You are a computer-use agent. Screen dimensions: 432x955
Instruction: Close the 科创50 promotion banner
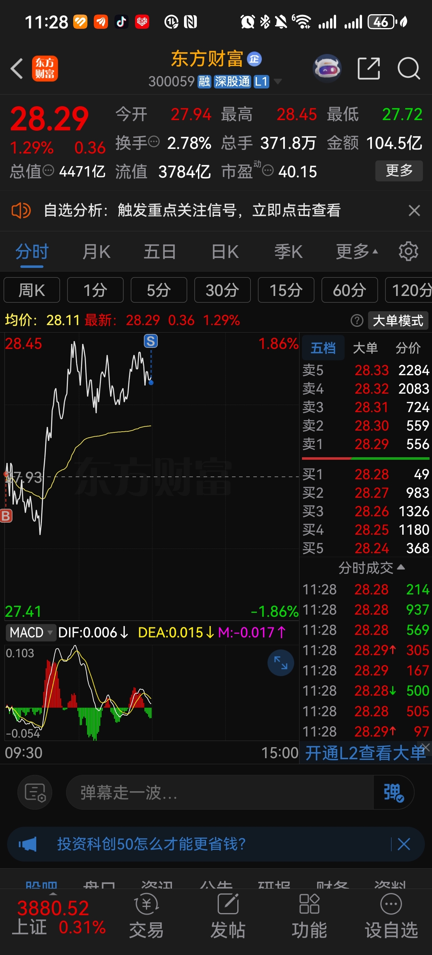point(404,844)
